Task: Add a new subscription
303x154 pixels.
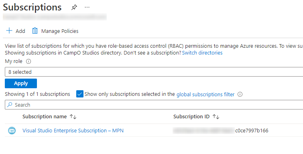Action: [x=16, y=31]
